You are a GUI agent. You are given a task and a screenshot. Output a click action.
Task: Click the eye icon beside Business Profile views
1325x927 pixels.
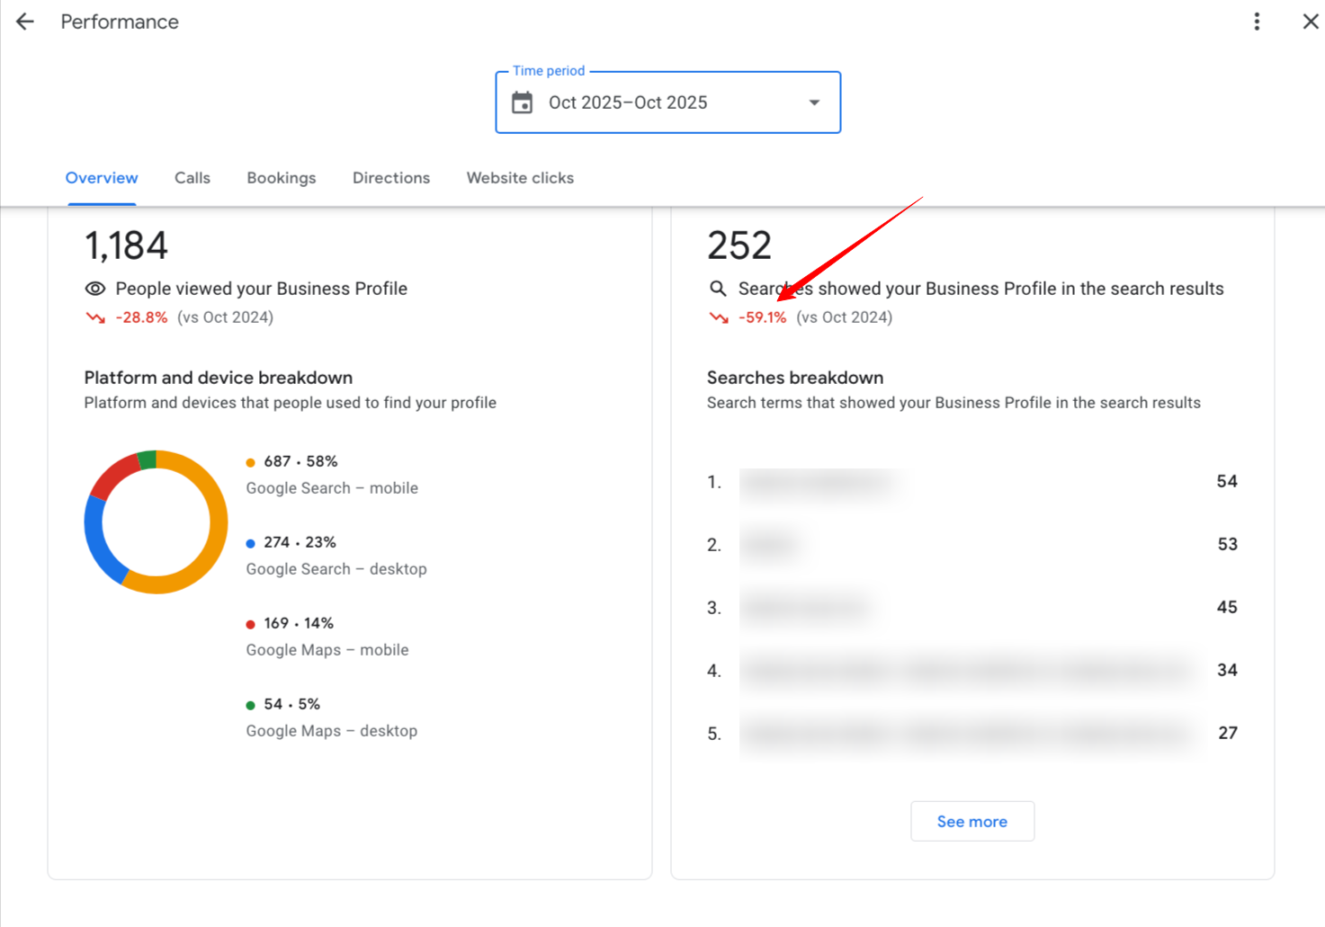point(94,289)
